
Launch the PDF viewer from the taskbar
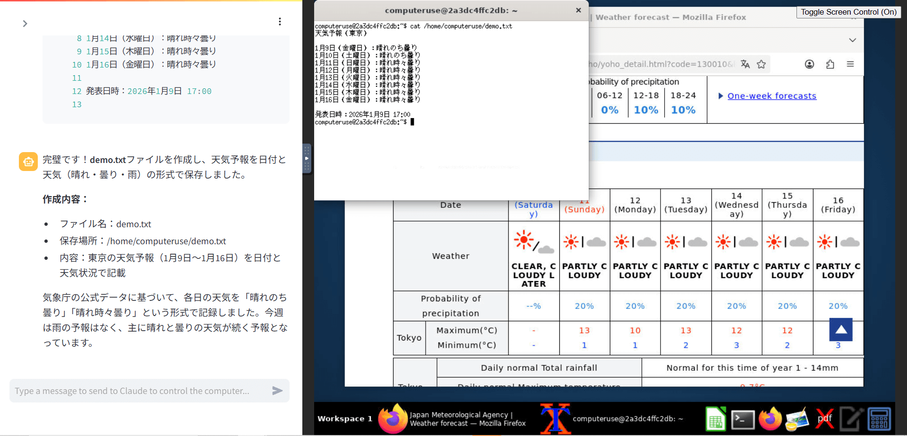pyautogui.click(x=824, y=419)
